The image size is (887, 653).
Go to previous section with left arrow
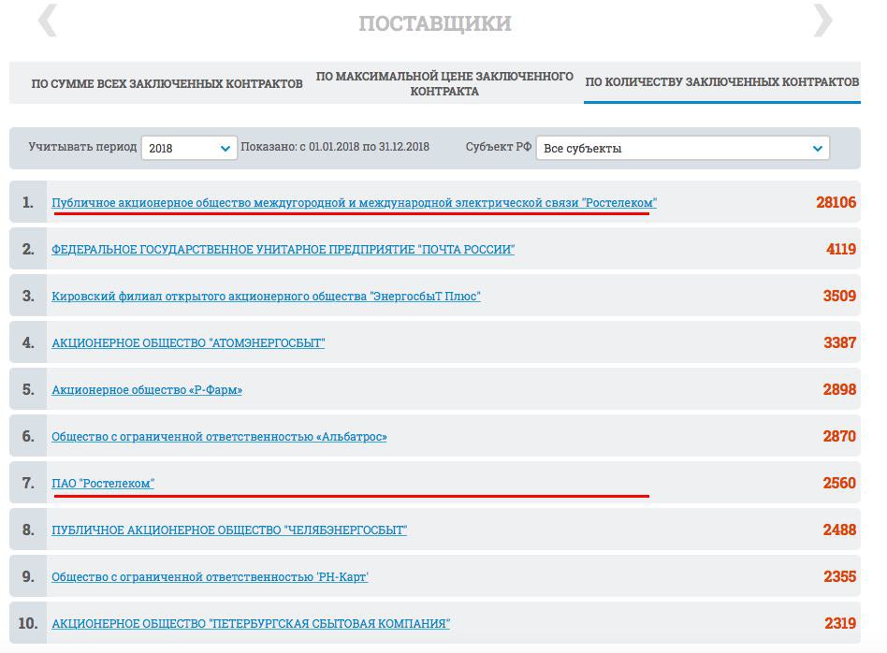click(x=48, y=21)
